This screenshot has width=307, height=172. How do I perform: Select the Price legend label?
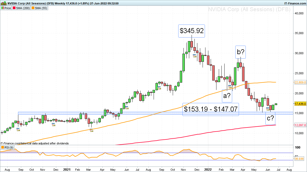coord(8,8)
